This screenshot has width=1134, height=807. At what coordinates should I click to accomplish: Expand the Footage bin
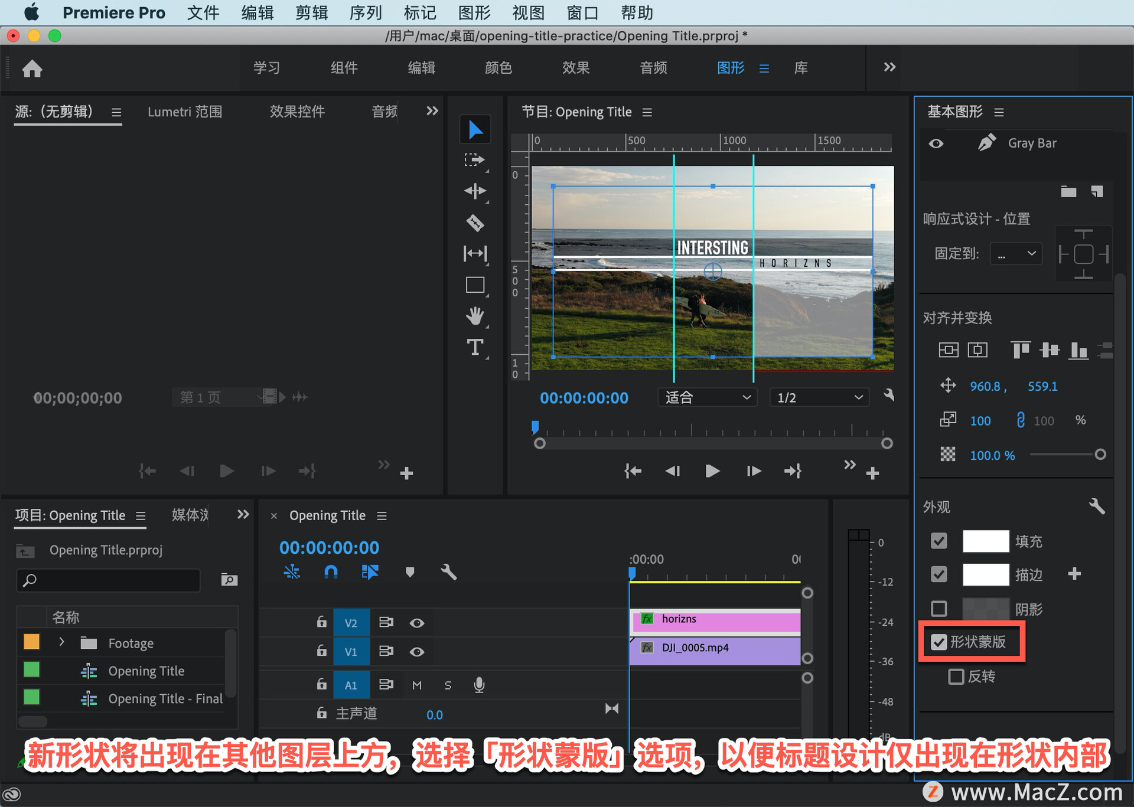[x=61, y=642]
